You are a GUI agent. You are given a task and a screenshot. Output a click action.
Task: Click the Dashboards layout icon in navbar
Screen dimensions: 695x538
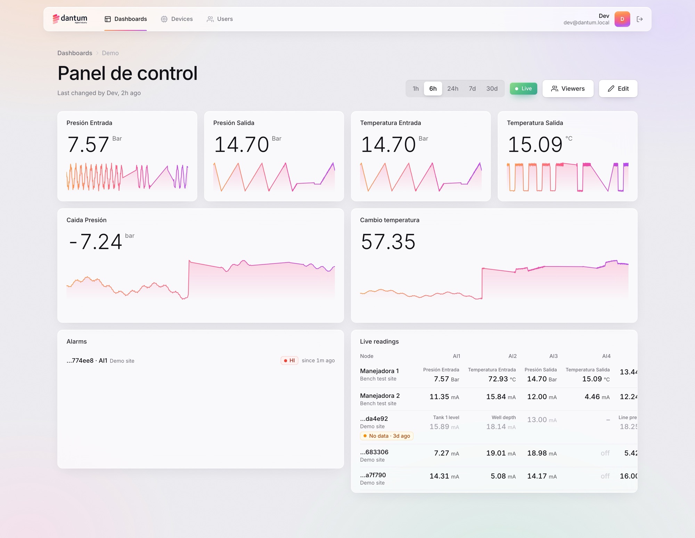(x=108, y=19)
